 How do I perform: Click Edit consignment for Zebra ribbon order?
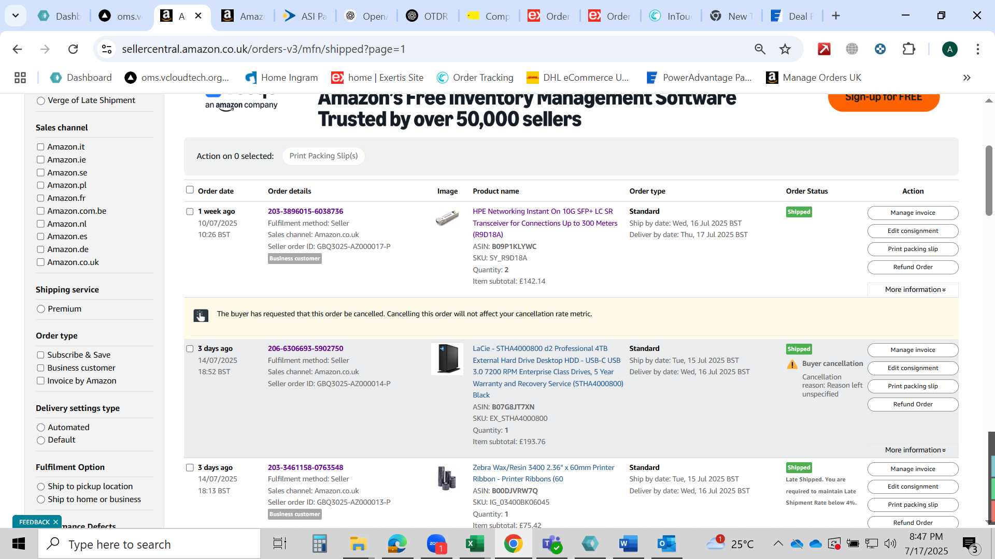point(913,487)
